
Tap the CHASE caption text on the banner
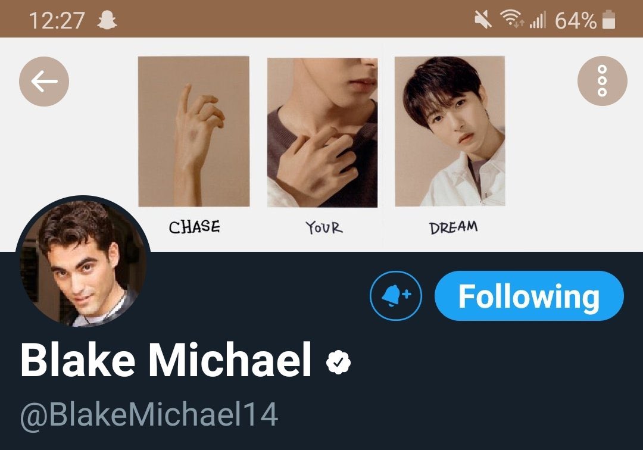(194, 227)
